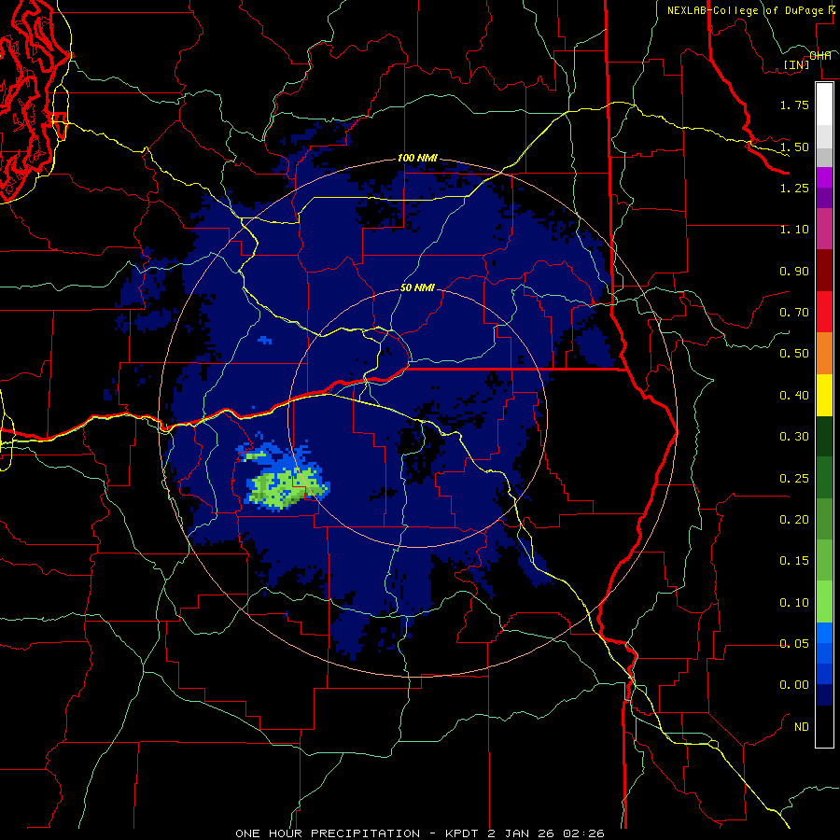
Task: Click the green precipitation cell on map
Action: tap(287, 486)
